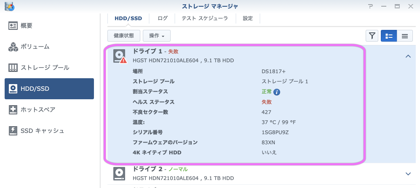This screenshot has width=420, height=188.
Task: Expand the ドライブ 2 details
Action: [408, 173]
